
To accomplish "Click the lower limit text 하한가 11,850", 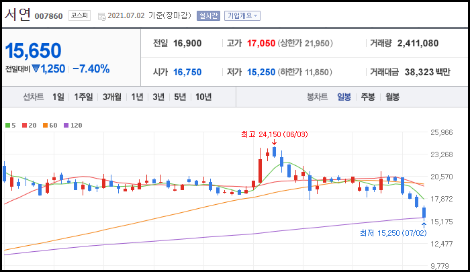I will pos(305,72).
